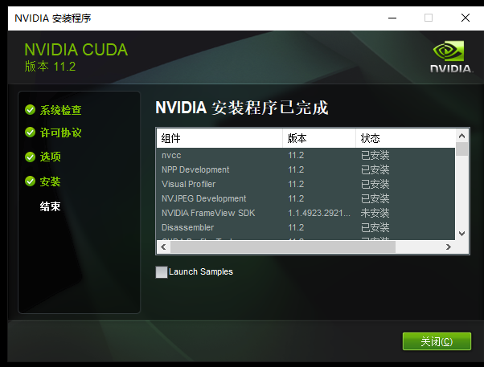Image resolution: width=484 pixels, height=367 pixels.
Task: Minimize the NVIDIA installer window
Action: click(391, 17)
